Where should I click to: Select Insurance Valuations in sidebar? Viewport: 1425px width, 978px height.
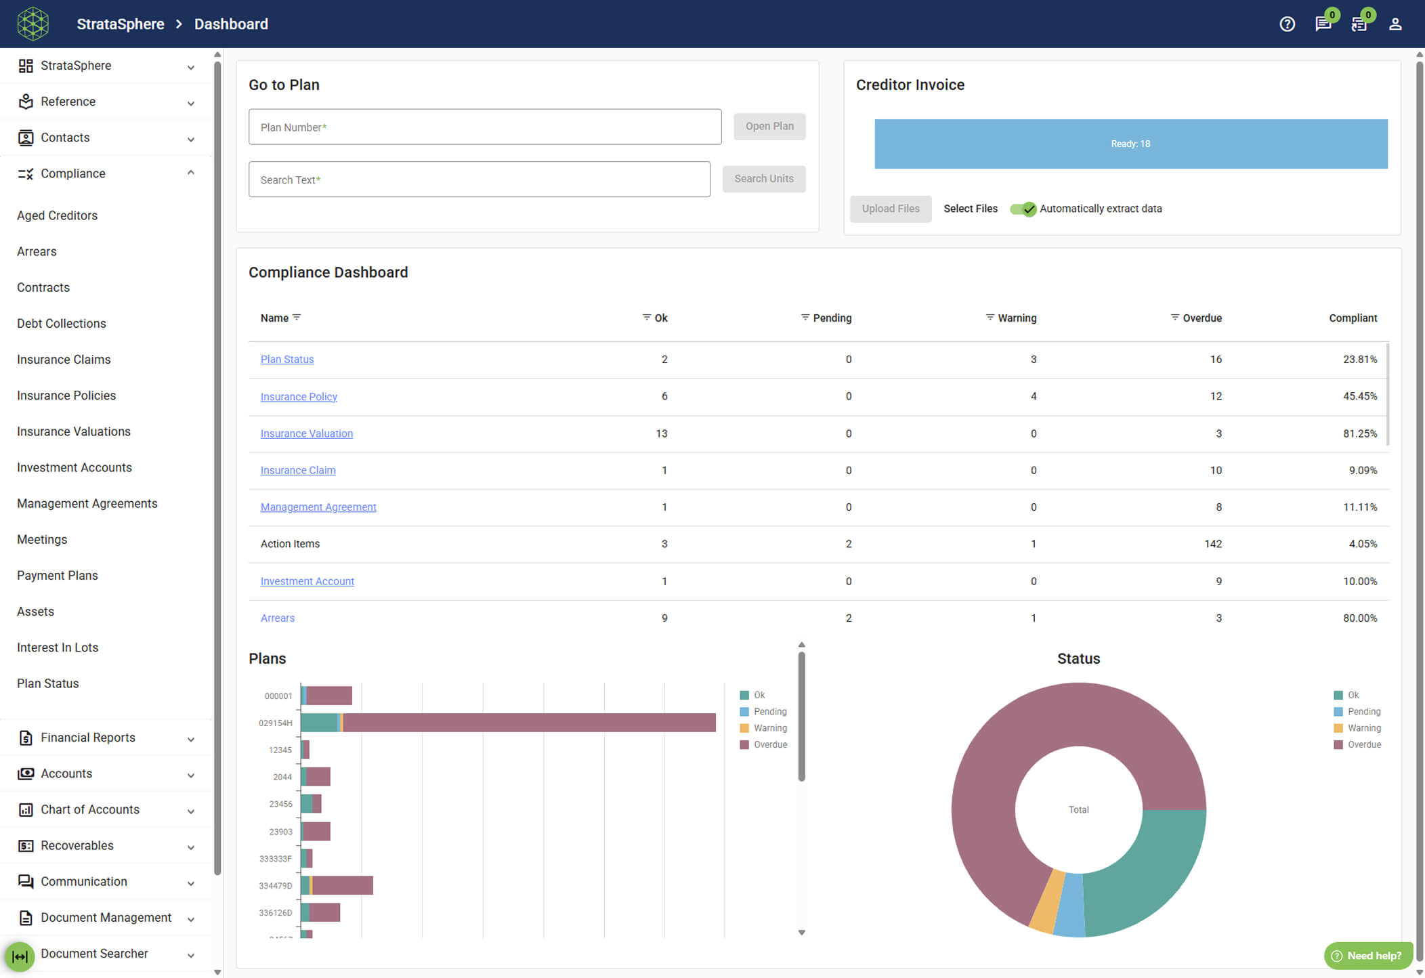(x=74, y=431)
